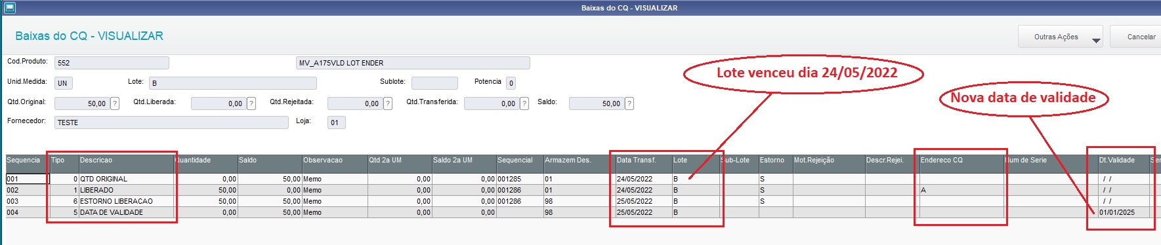Sort by the Armazem Des. column header
The height and width of the screenshot is (245, 1161).
(579, 164)
